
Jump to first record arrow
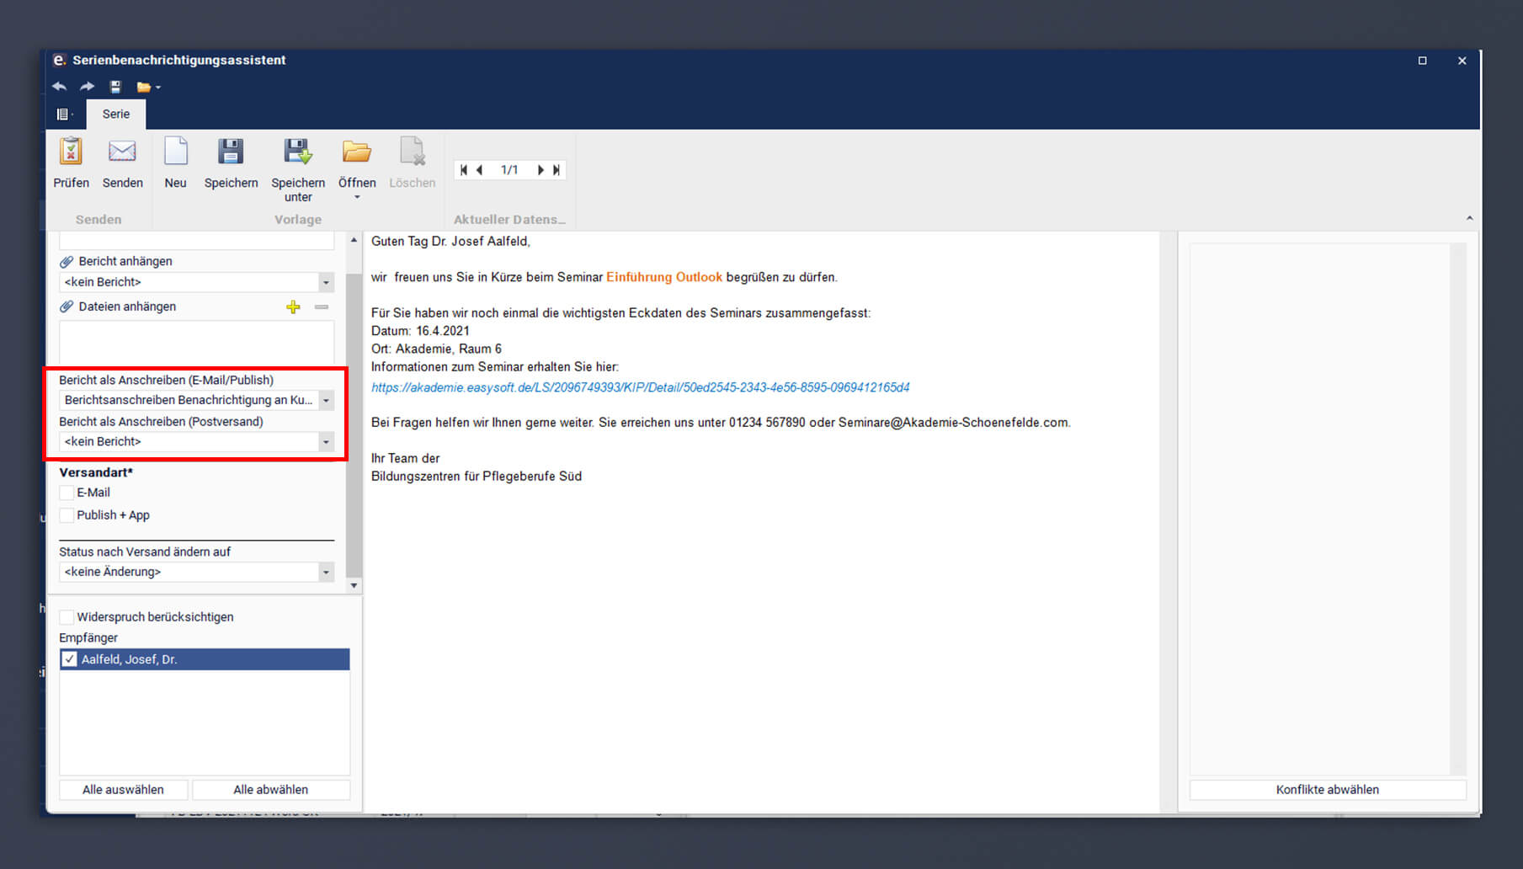(464, 170)
